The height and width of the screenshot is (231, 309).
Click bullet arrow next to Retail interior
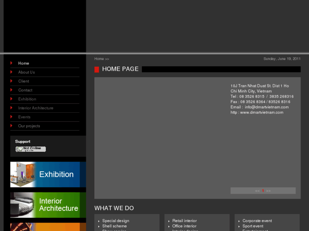(169, 221)
